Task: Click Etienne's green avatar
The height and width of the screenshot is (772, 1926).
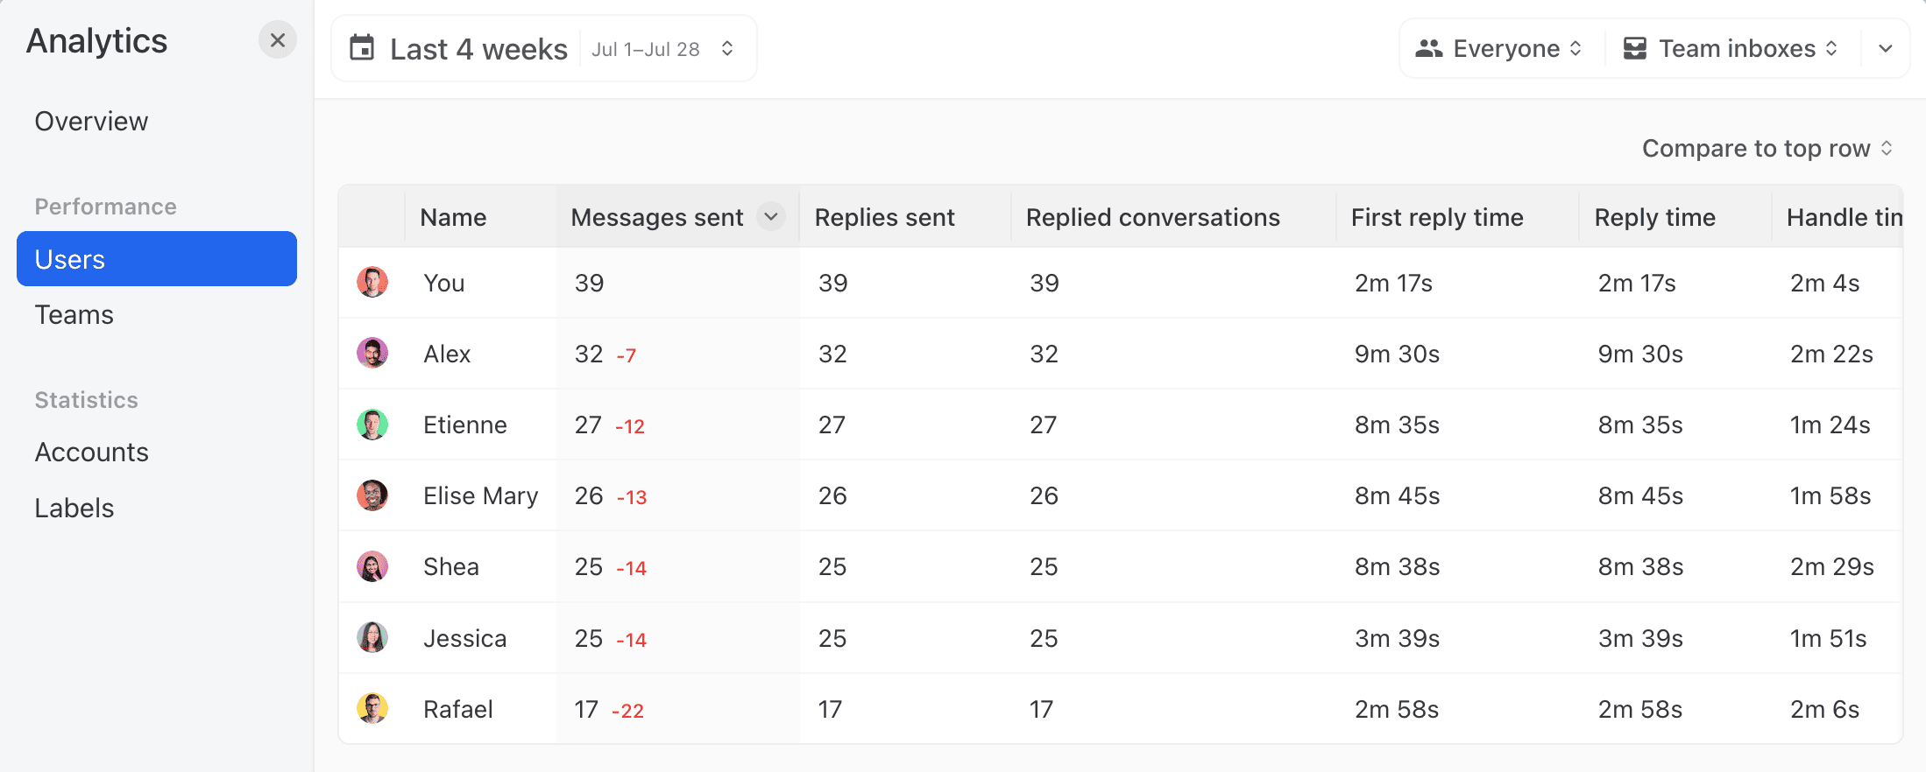Action: point(372,425)
